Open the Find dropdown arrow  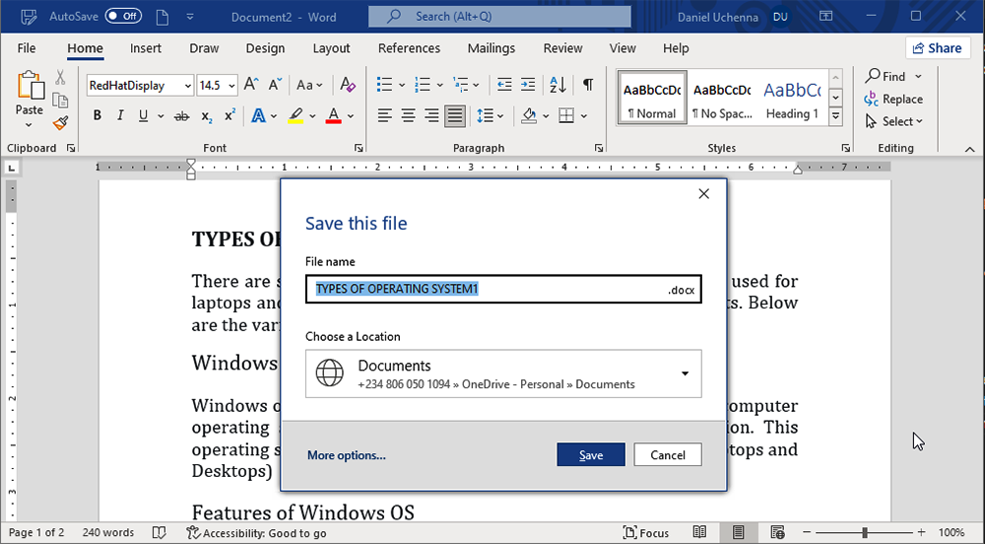tap(918, 77)
